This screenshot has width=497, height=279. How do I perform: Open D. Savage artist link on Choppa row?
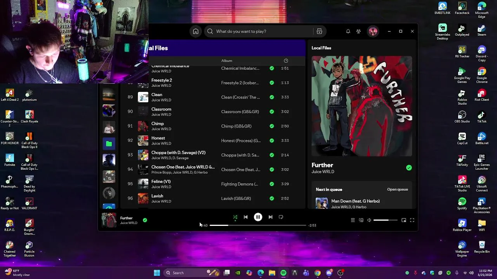click(181, 158)
